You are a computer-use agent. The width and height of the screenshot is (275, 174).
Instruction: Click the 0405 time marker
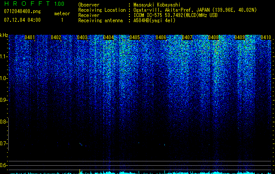tap(135, 37)
